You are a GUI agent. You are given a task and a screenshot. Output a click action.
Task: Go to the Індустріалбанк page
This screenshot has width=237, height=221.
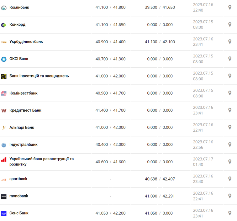click(x=24, y=145)
